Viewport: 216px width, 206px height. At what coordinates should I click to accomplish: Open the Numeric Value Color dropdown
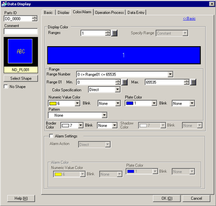(77, 103)
